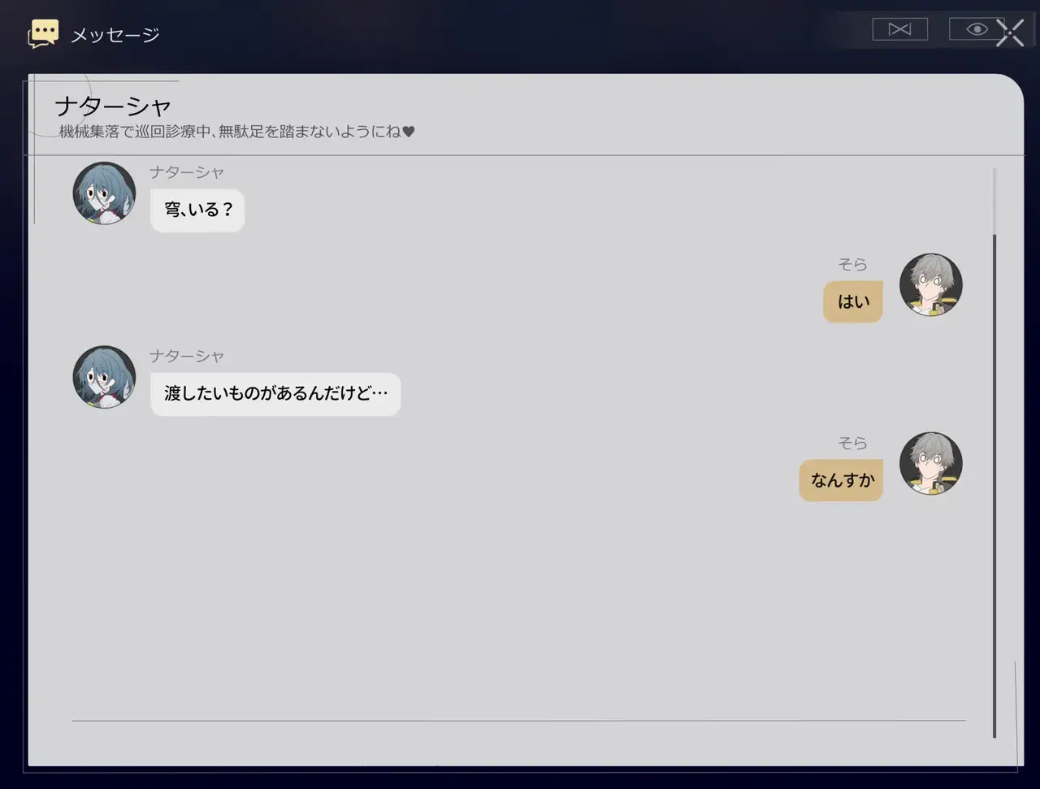The width and height of the screenshot is (1040, 789).
Task: Click ナターシャ avatar beside 渡したいものがあるんだけど… message
Action: (x=104, y=377)
